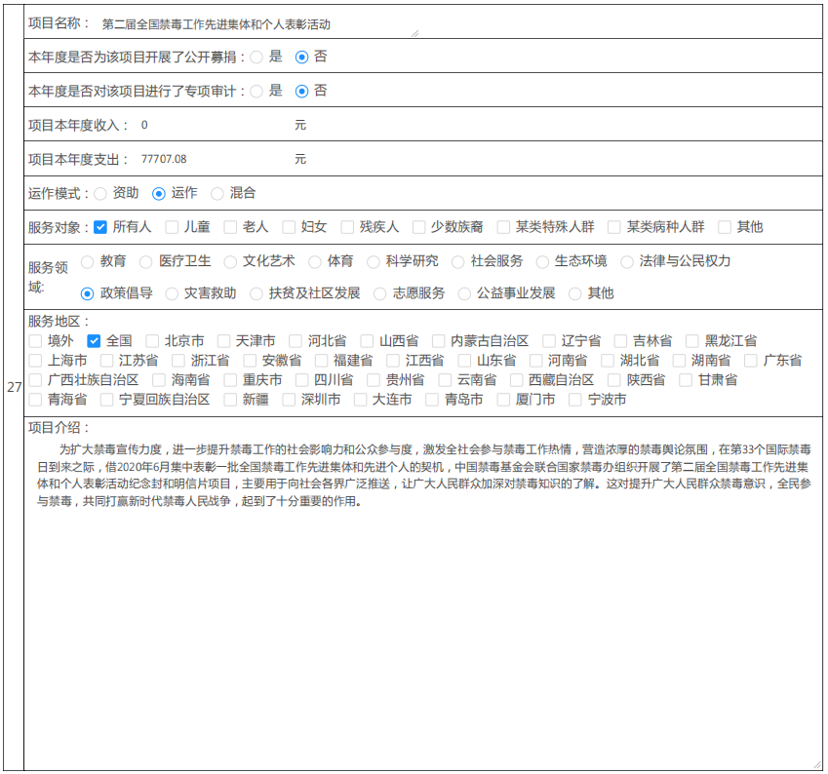Uncheck the '所有人' service target checkbox
The image size is (828, 774).
click(x=100, y=227)
